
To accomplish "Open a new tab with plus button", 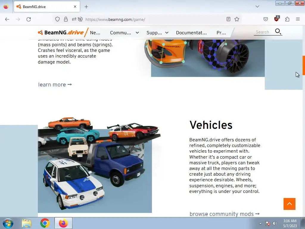I will click(x=86, y=7).
